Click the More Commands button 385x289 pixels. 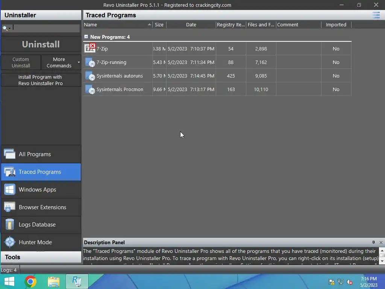point(59,62)
